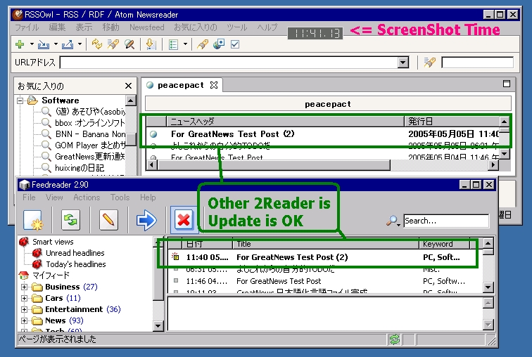Sort by 発行日 column header
The image size is (532, 357).
(452, 122)
